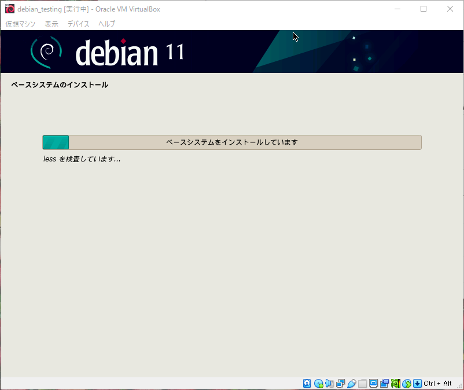This screenshot has width=464, height=390.
Task: Open the 表示 menu
Action: pyautogui.click(x=51, y=24)
